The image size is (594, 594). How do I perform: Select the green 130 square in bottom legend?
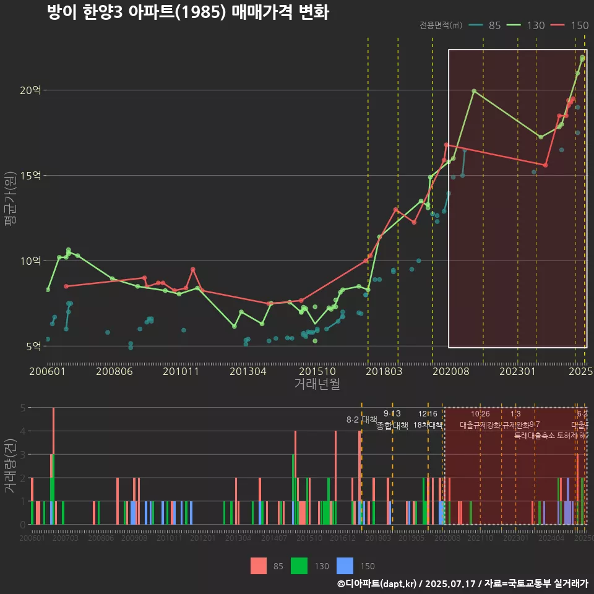click(x=299, y=566)
